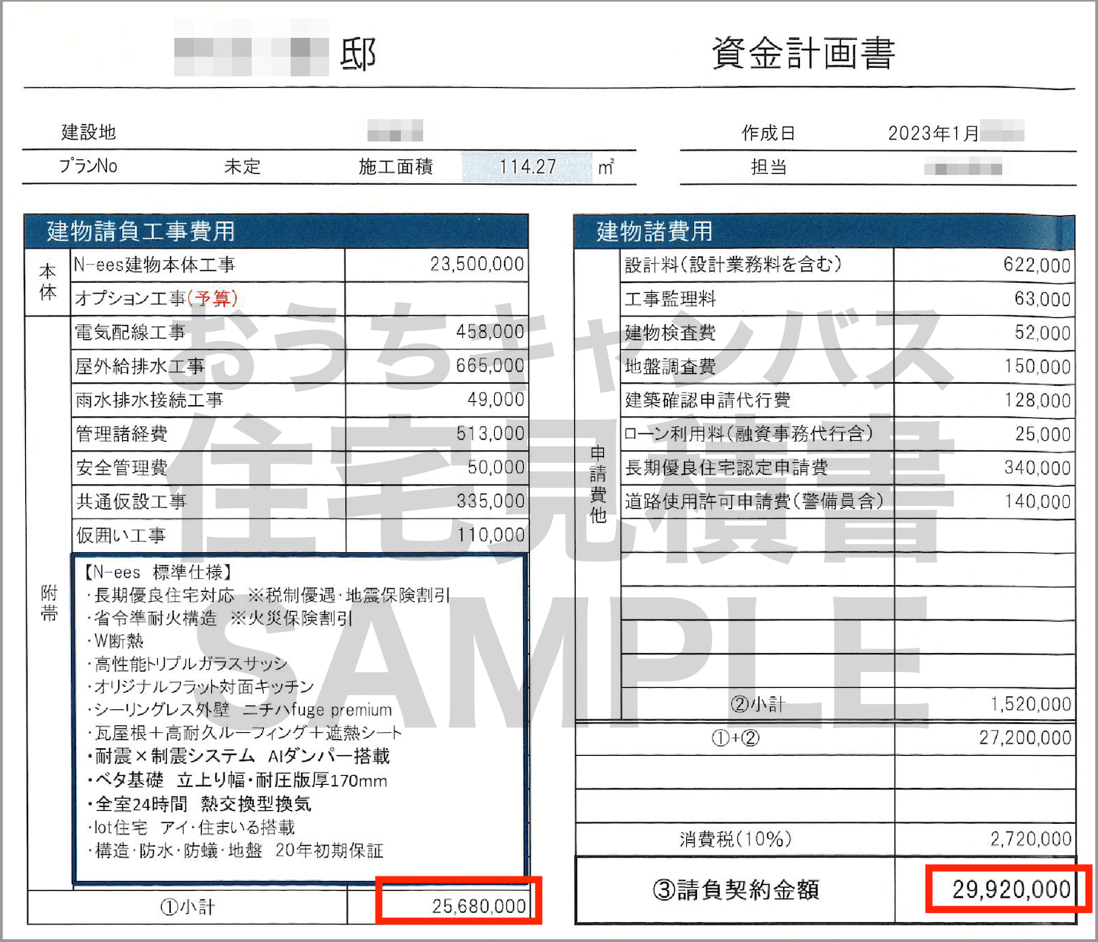Click the 長期優良住宅認定申請費 row label
This screenshot has height=942, width=1098.
coord(727,468)
